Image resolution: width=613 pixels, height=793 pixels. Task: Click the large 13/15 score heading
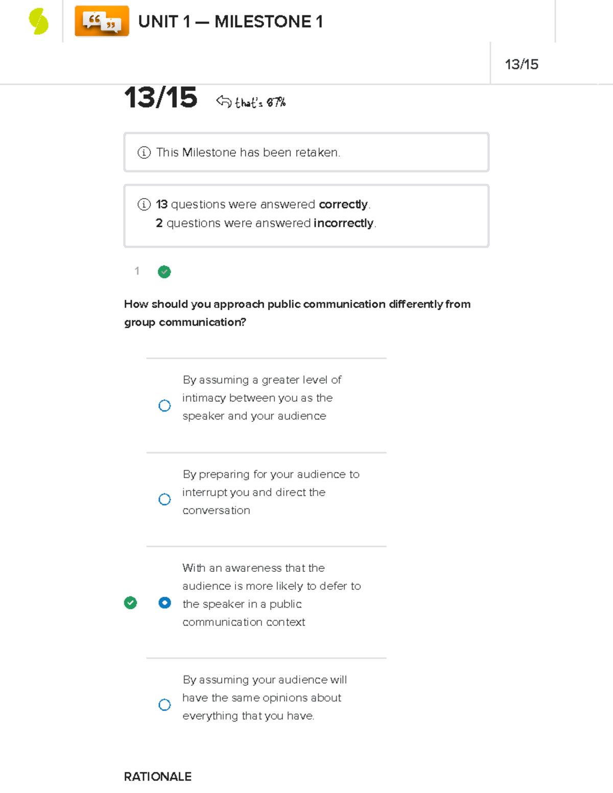point(160,98)
